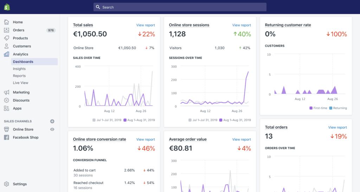Open Orders page
Image resolution: width=360 pixels, height=192 pixels.
click(19, 30)
